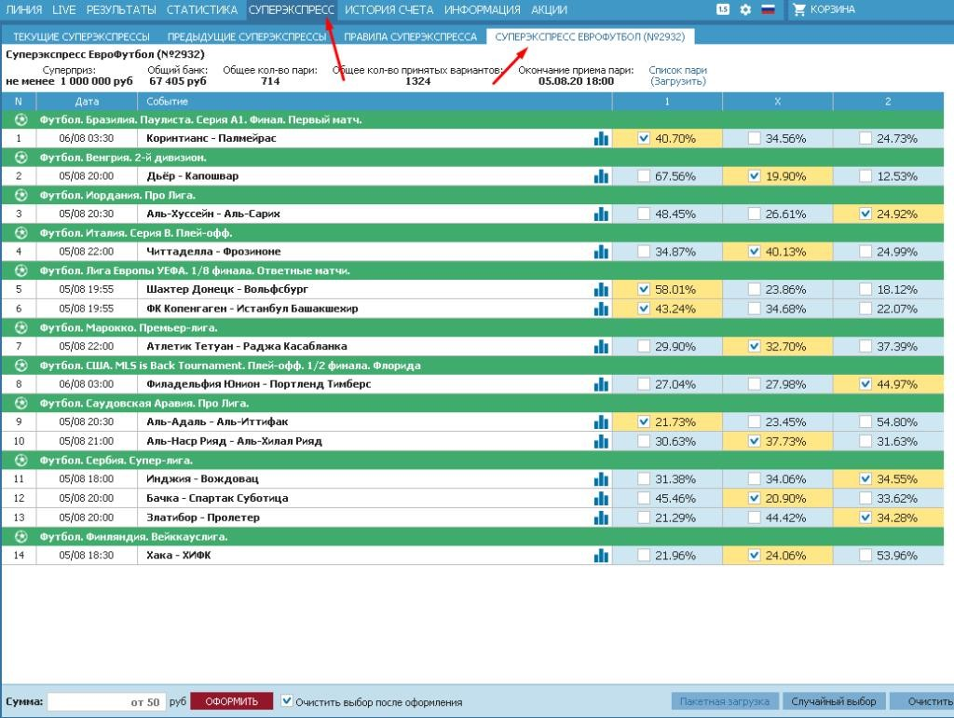Viewport: 954px width, 718px height.
Task: Click the Russian flag language icon
Action: (x=769, y=9)
